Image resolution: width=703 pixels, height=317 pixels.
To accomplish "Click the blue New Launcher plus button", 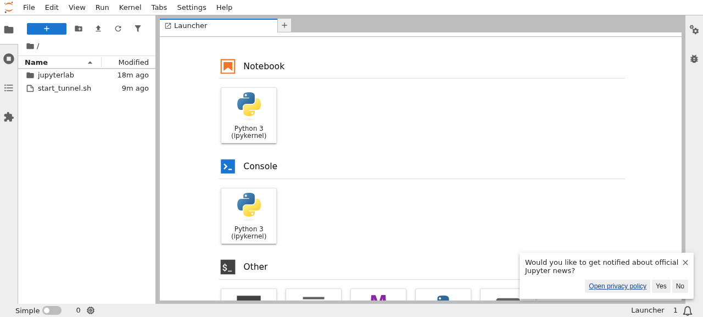I will tap(47, 29).
